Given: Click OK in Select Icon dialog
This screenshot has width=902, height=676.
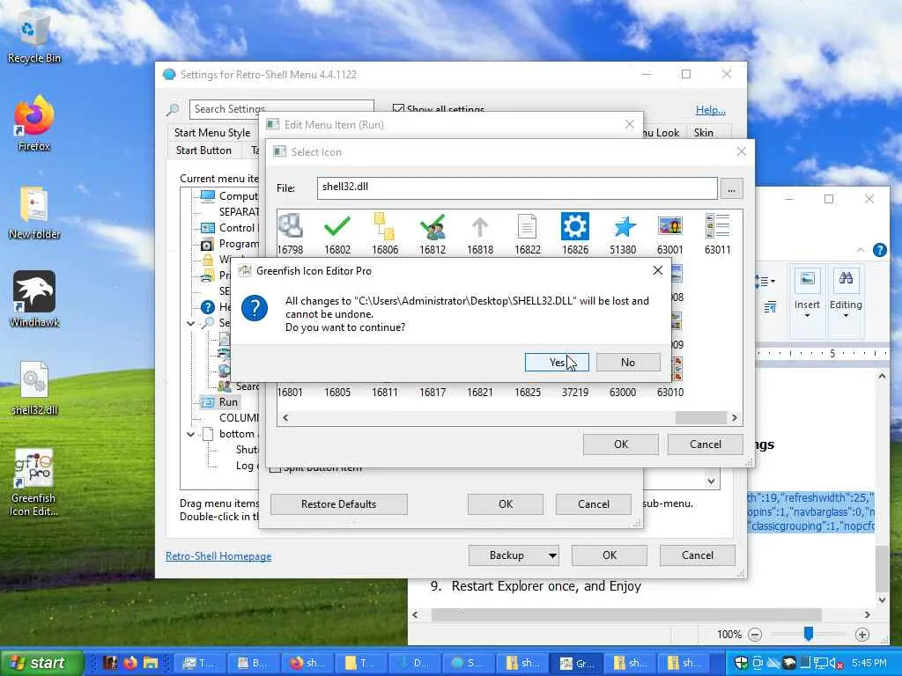Looking at the screenshot, I should tap(621, 445).
